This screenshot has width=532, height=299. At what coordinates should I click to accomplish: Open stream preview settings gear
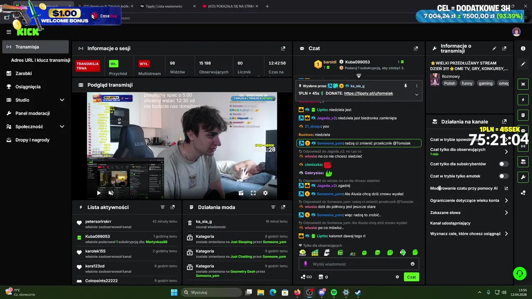click(265, 193)
